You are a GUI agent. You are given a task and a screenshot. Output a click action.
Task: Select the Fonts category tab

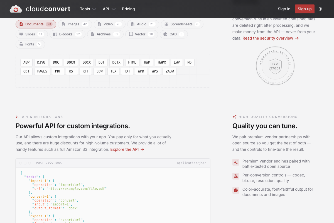tap(30, 44)
